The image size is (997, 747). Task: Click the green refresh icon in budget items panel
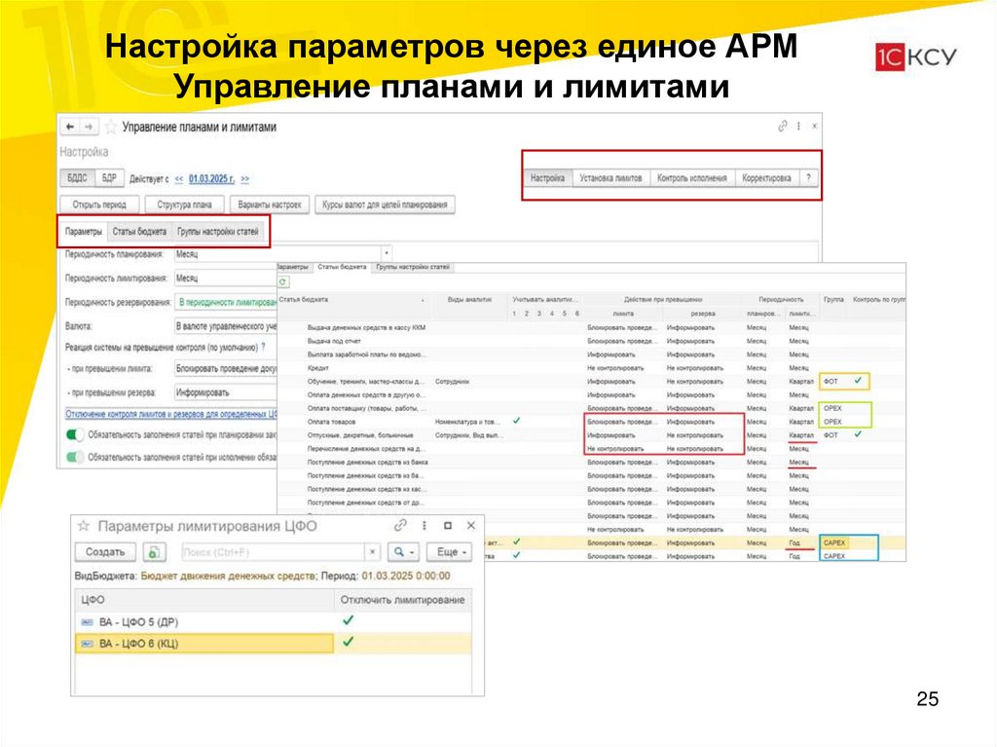283,281
